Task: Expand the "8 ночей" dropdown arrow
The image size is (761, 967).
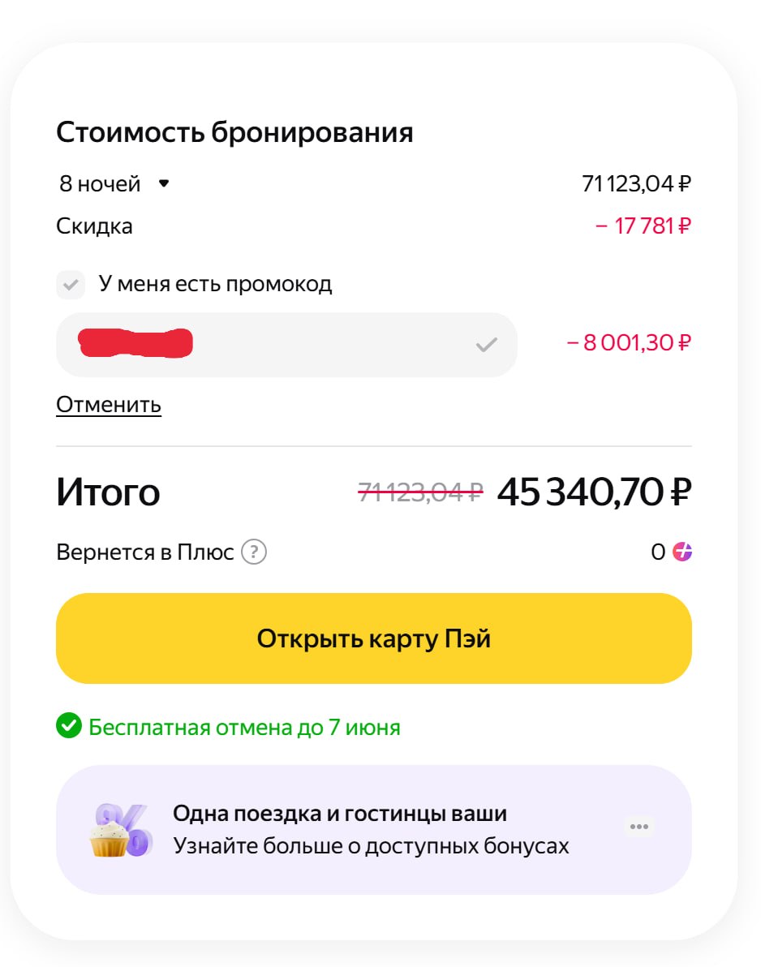Action: 164,183
